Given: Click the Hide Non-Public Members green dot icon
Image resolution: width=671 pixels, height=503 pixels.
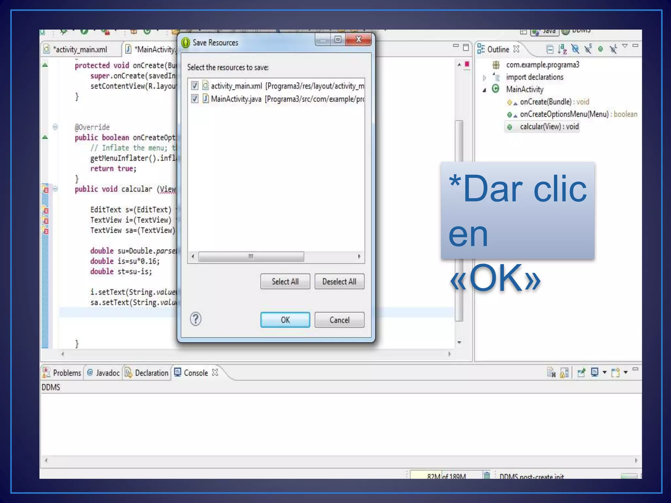Looking at the screenshot, I should click(600, 49).
